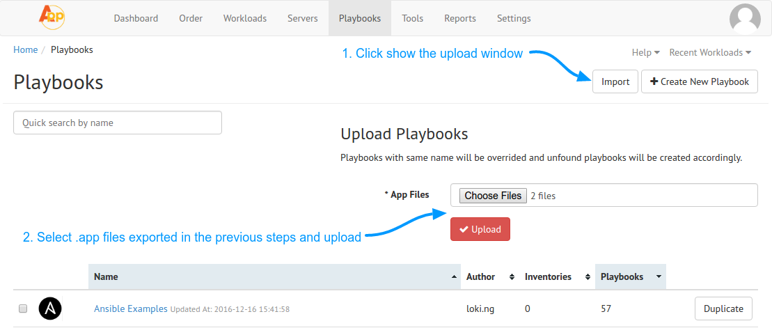The height and width of the screenshot is (328, 772).
Task: Expand the Recent Workloads dropdown
Action: (710, 52)
